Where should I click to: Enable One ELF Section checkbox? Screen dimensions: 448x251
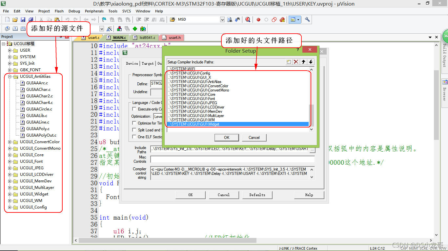tap(134, 137)
